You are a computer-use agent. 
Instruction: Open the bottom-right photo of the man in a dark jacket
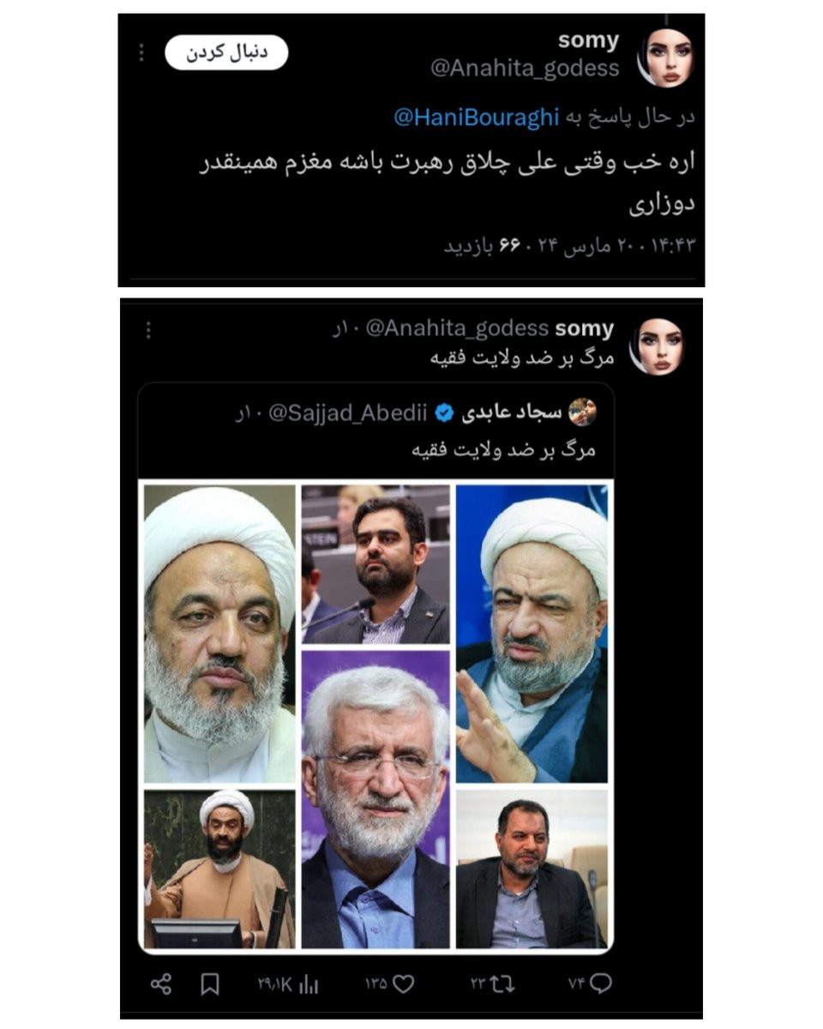click(x=532, y=869)
